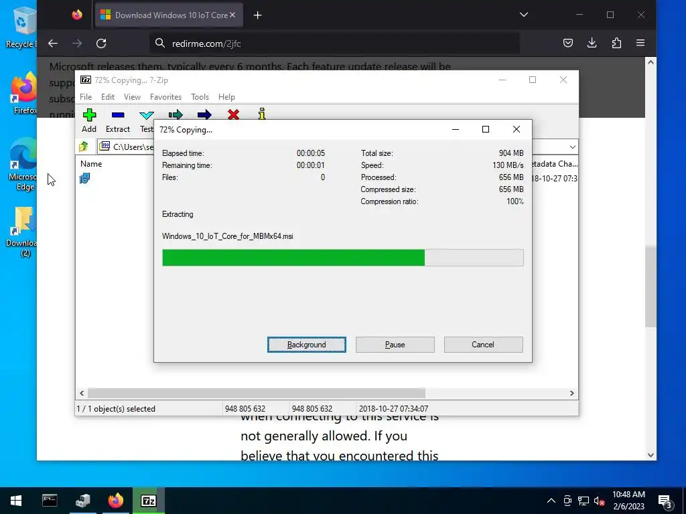686x514 pixels.
Task: Click the Background button
Action: tap(307, 345)
